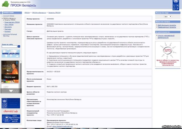The width and height of the screenshot is (182, 129).
Task: Click the 'ПРООН в Беларуси' breadcrumb link
Action: (39, 13)
